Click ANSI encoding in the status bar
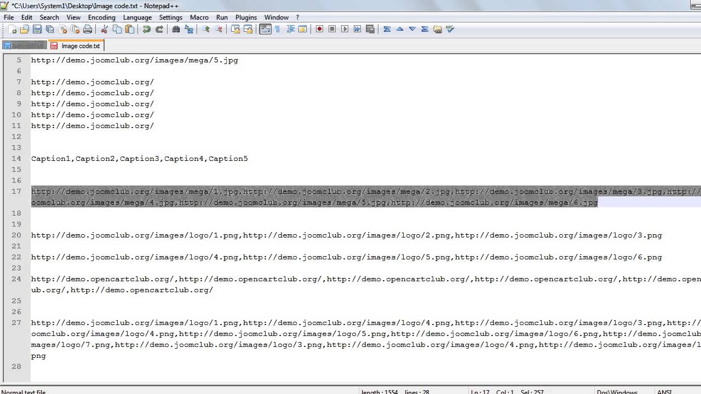701x394 pixels. pos(664,392)
